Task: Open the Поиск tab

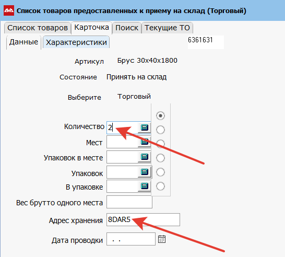Action: click(127, 28)
